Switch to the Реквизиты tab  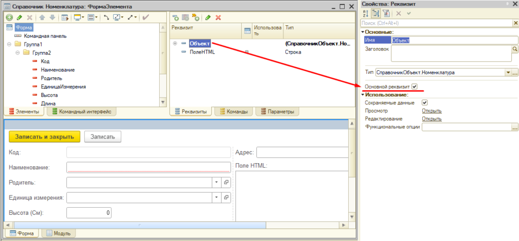[x=191, y=112]
